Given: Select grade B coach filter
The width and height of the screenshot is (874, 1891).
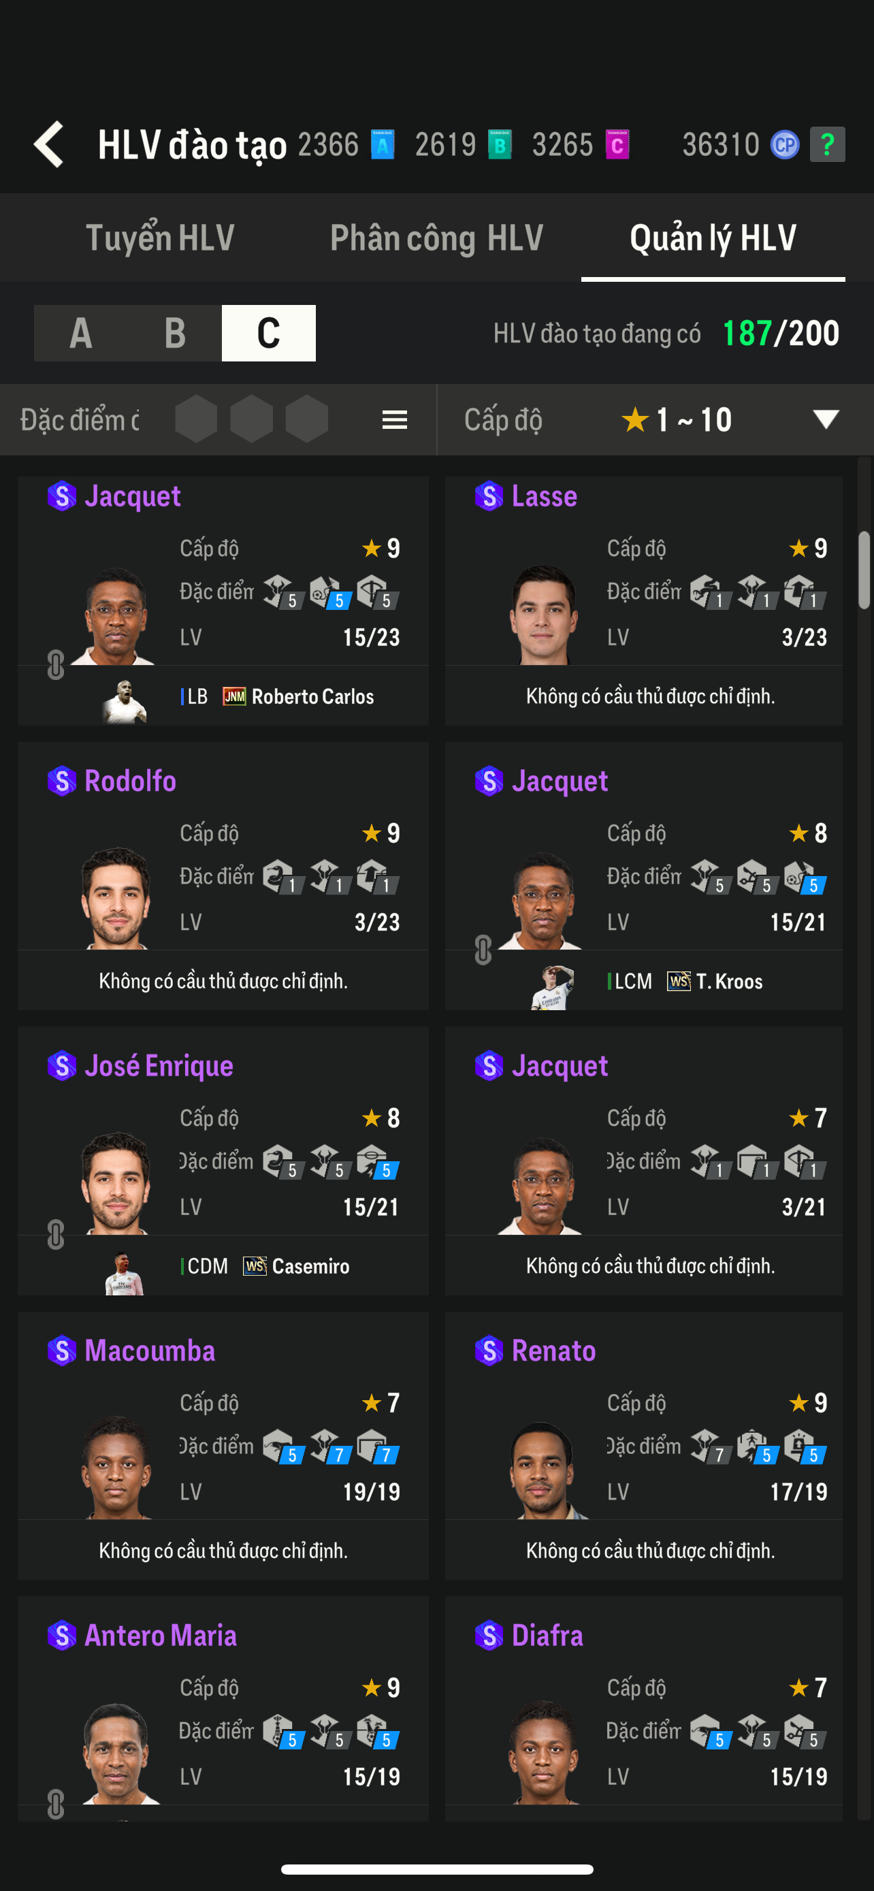Looking at the screenshot, I should click(175, 334).
